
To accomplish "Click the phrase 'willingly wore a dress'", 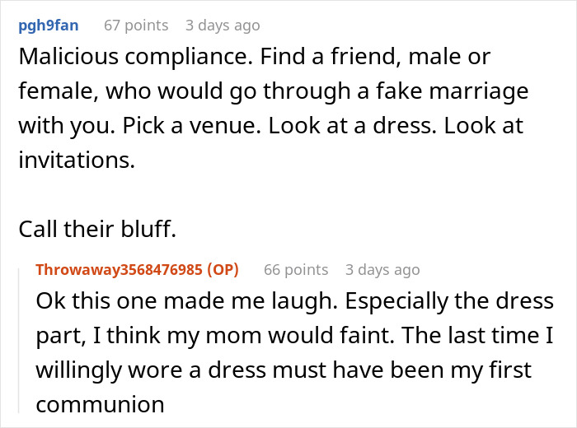I will coord(150,370).
